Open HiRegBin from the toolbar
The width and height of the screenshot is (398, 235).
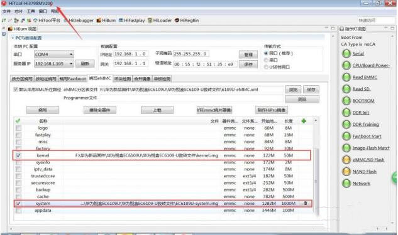tap(187, 20)
